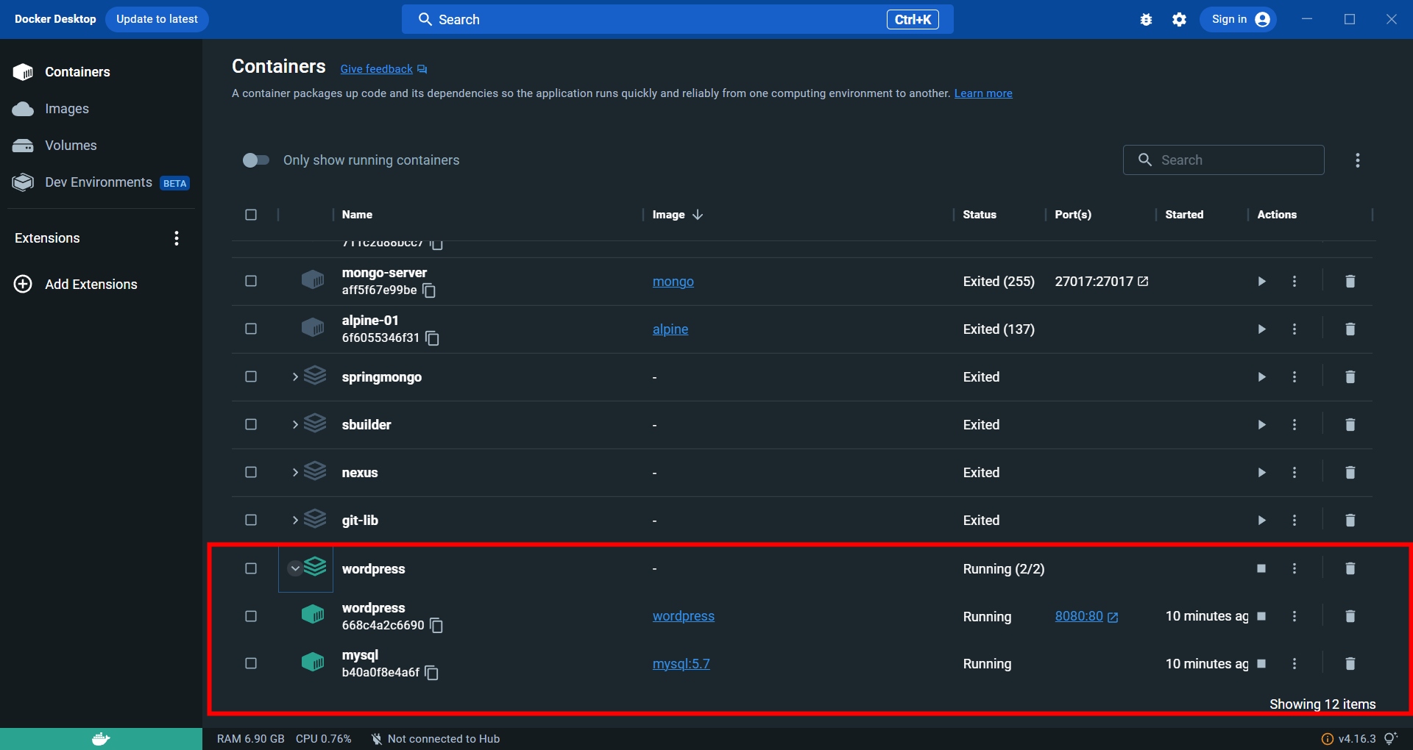Collapse the wordpress stack
This screenshot has width=1413, height=750.
(x=295, y=568)
